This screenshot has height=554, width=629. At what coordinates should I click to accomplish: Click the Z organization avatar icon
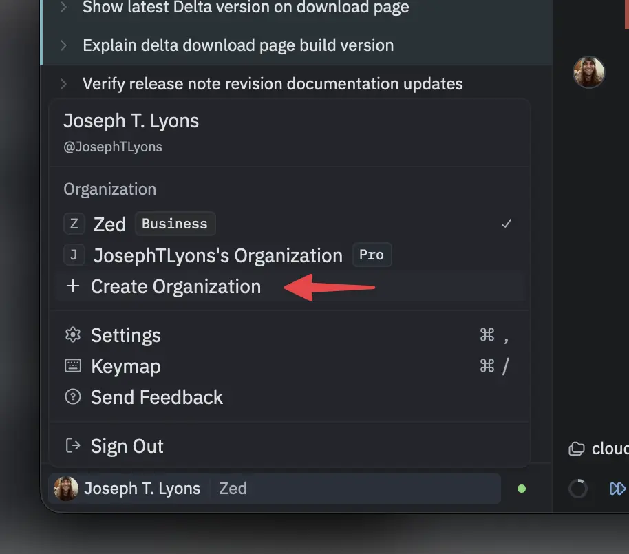74,224
